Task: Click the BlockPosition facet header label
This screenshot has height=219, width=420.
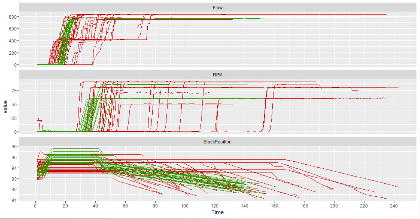Action: [x=217, y=142]
